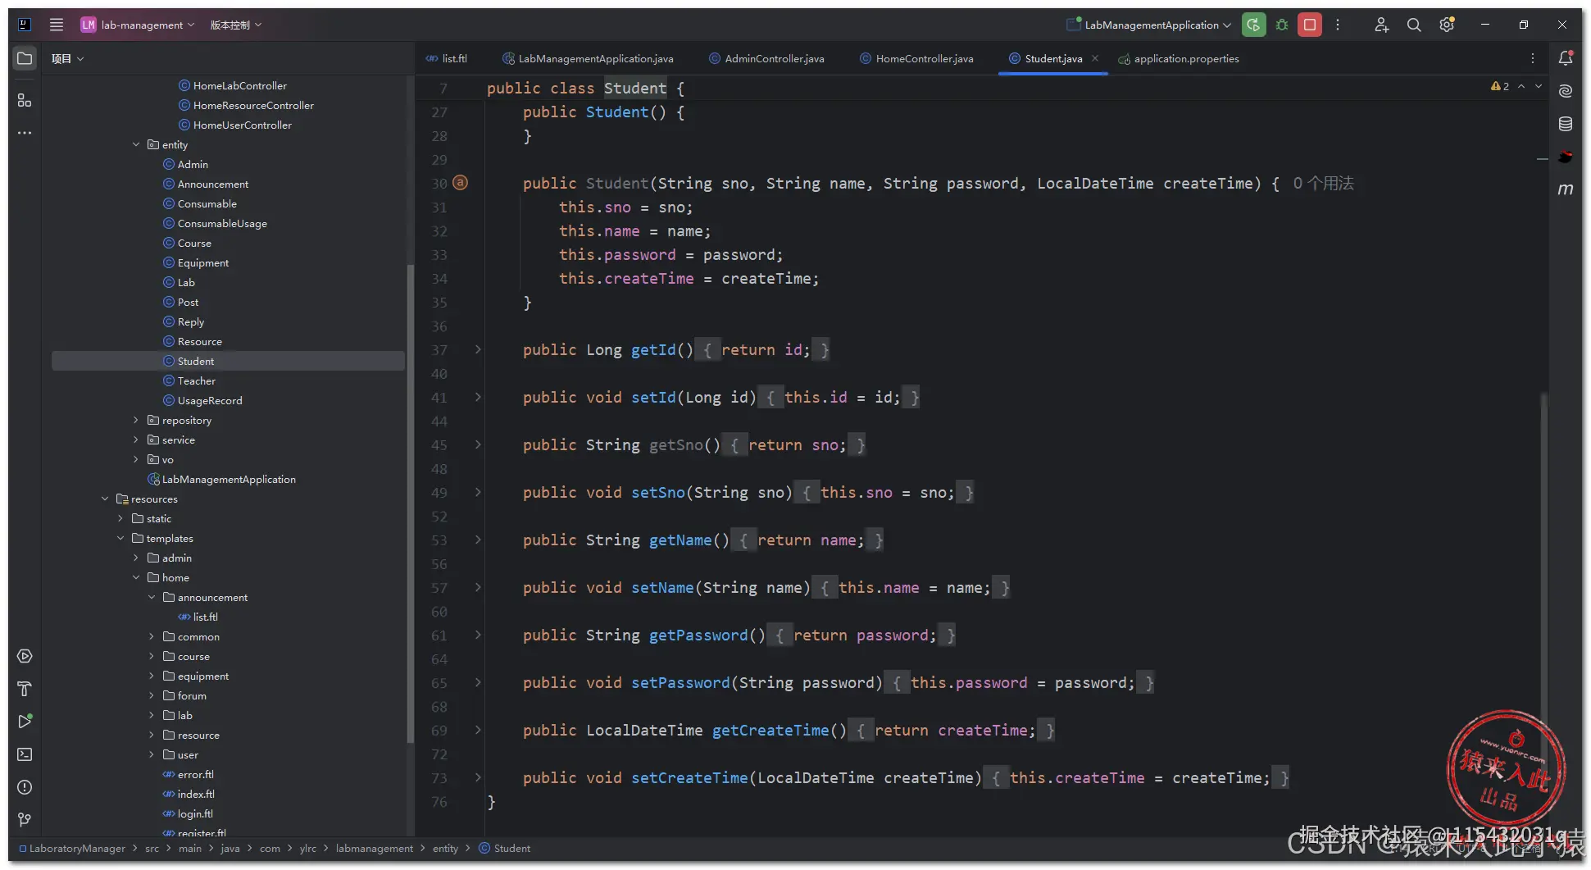Collapse the templates folder

click(120, 538)
